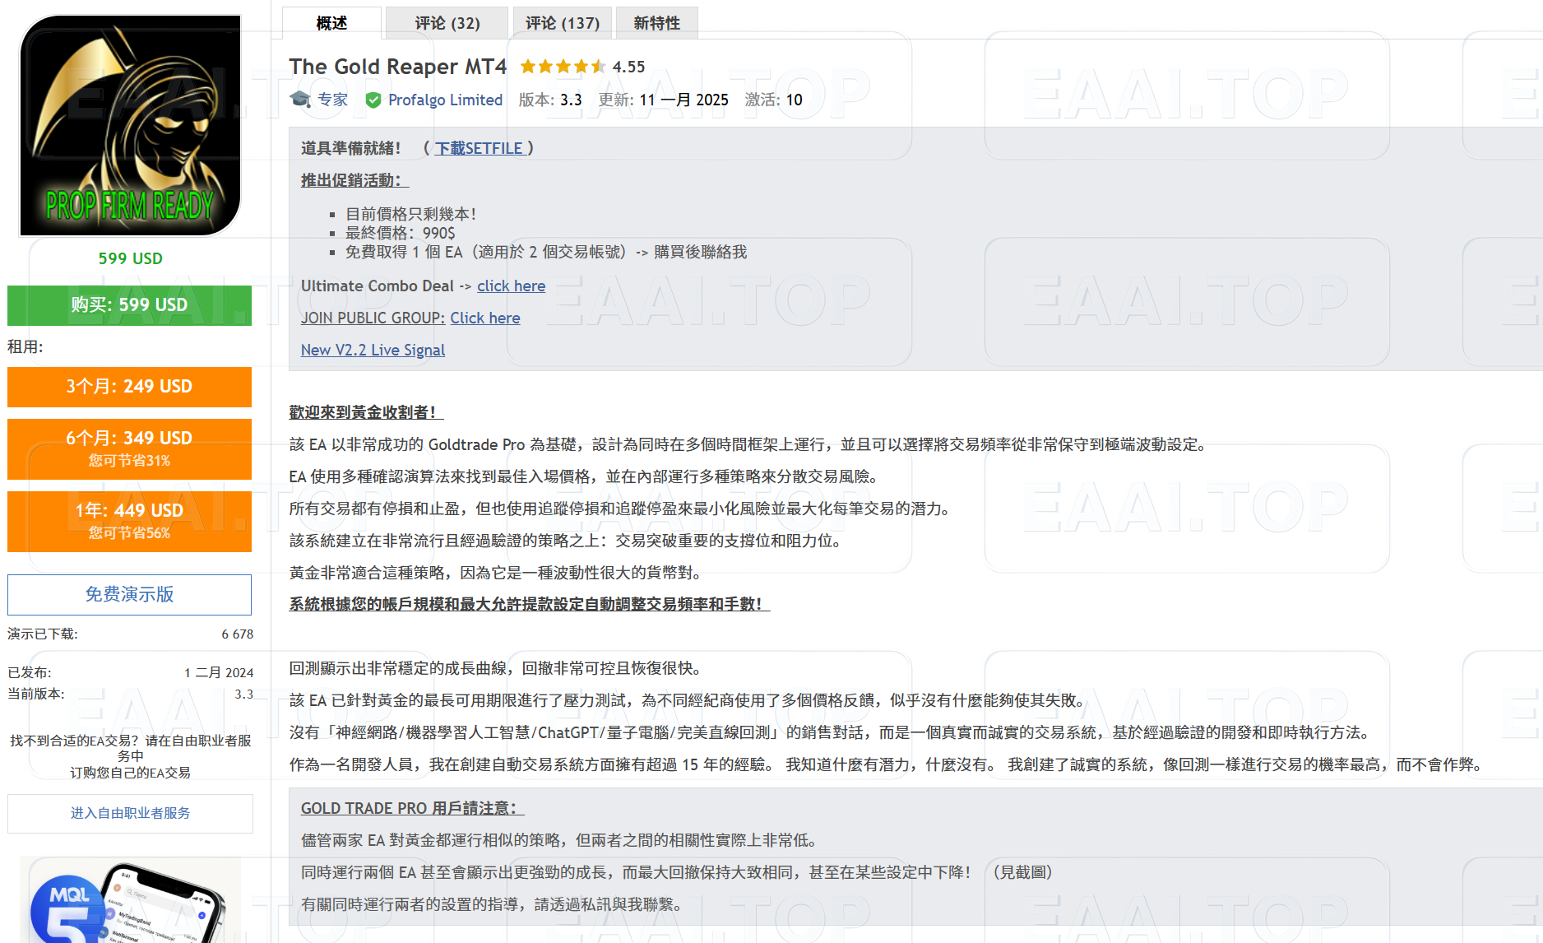Open the New V2.2 Live Signal link
Screen dimensions: 1543x943
click(x=373, y=350)
